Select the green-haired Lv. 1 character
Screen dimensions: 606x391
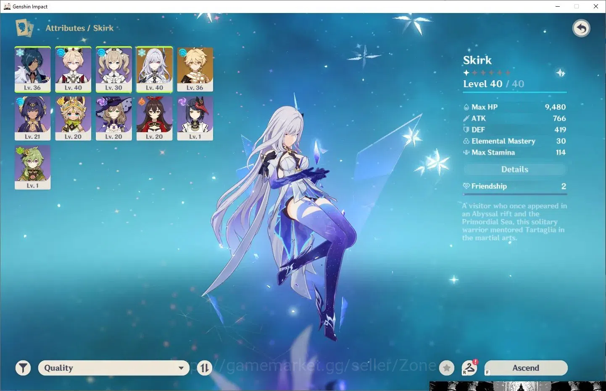pos(33,167)
